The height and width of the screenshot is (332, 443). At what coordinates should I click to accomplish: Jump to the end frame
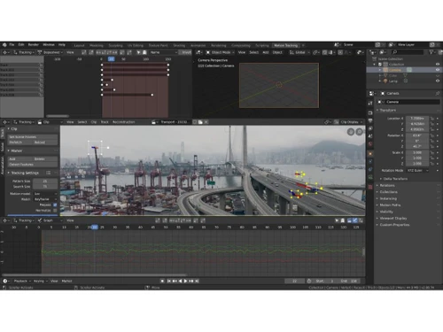197,281
